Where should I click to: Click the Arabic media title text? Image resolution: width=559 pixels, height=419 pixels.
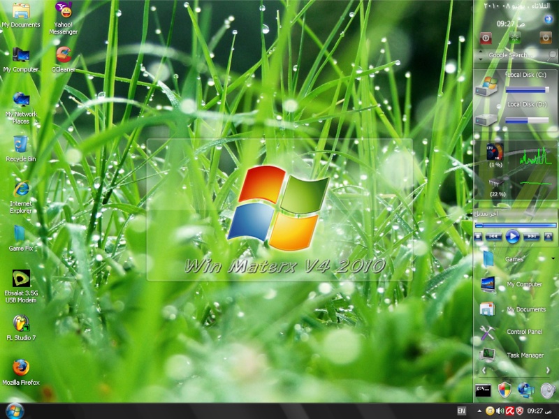click(486, 214)
